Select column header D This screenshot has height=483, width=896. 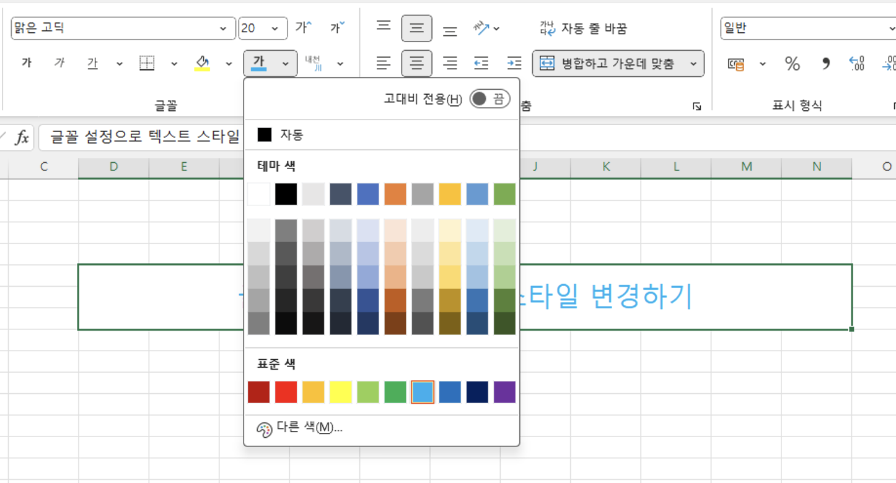(113, 167)
